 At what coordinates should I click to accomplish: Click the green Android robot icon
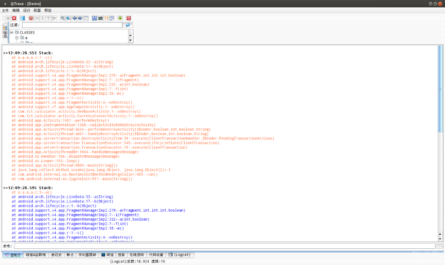120,18
